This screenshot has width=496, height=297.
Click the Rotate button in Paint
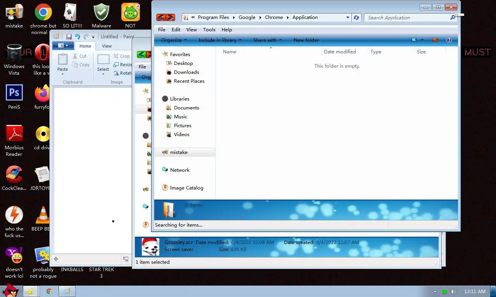pyautogui.click(x=123, y=73)
